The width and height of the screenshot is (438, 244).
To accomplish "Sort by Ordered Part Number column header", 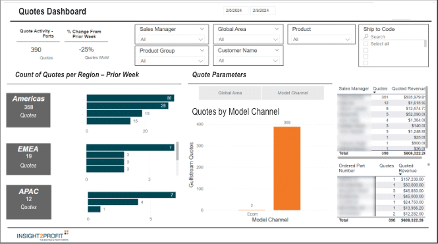I will pos(352,168).
